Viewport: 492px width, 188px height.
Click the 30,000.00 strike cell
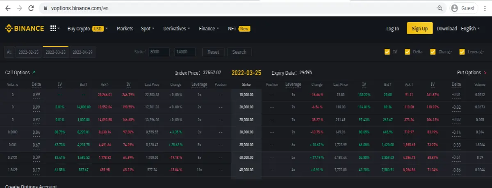coord(246,133)
